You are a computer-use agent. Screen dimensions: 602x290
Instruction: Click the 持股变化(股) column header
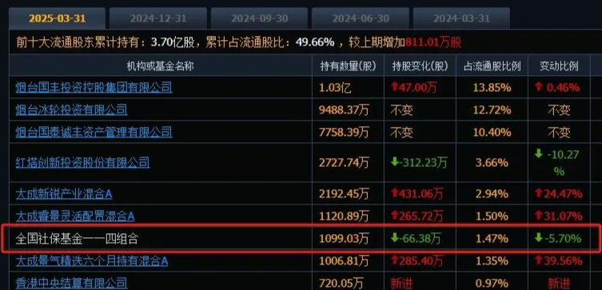(x=420, y=66)
